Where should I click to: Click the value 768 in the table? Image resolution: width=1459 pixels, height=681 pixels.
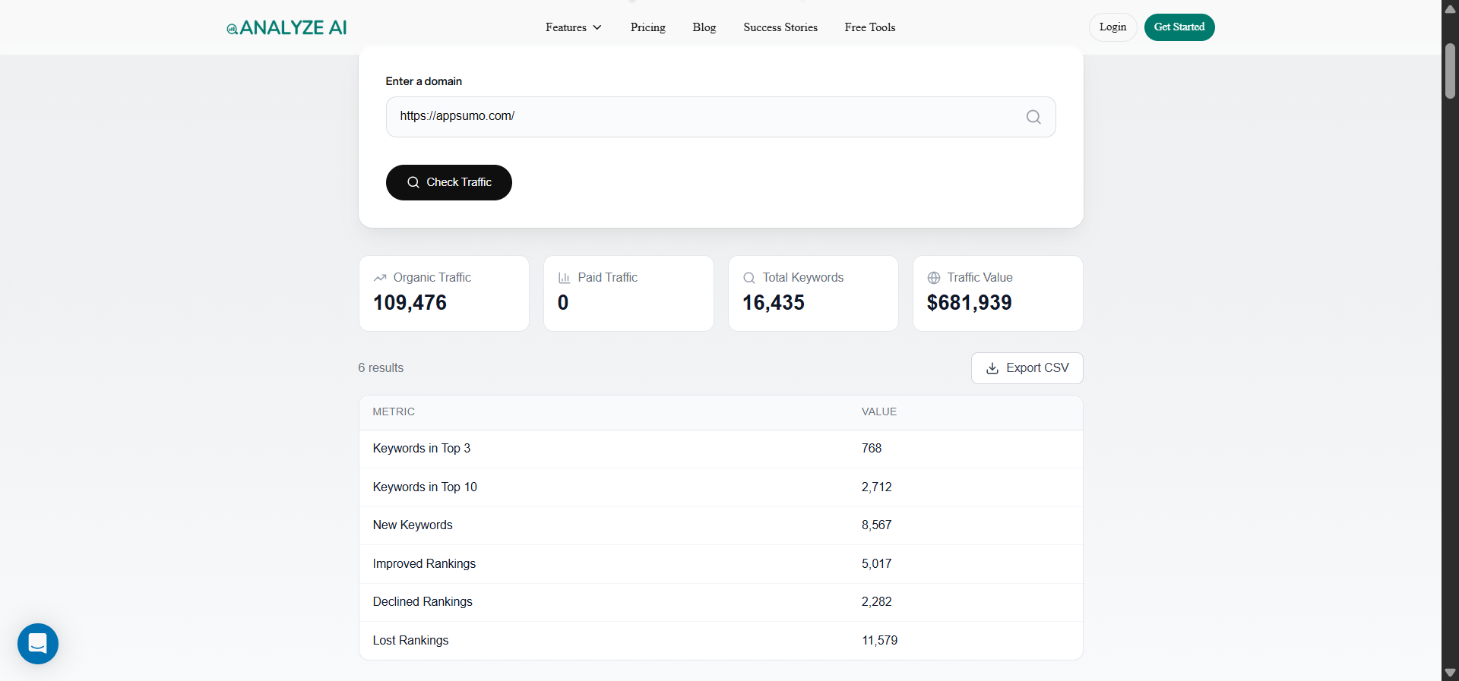pos(872,449)
